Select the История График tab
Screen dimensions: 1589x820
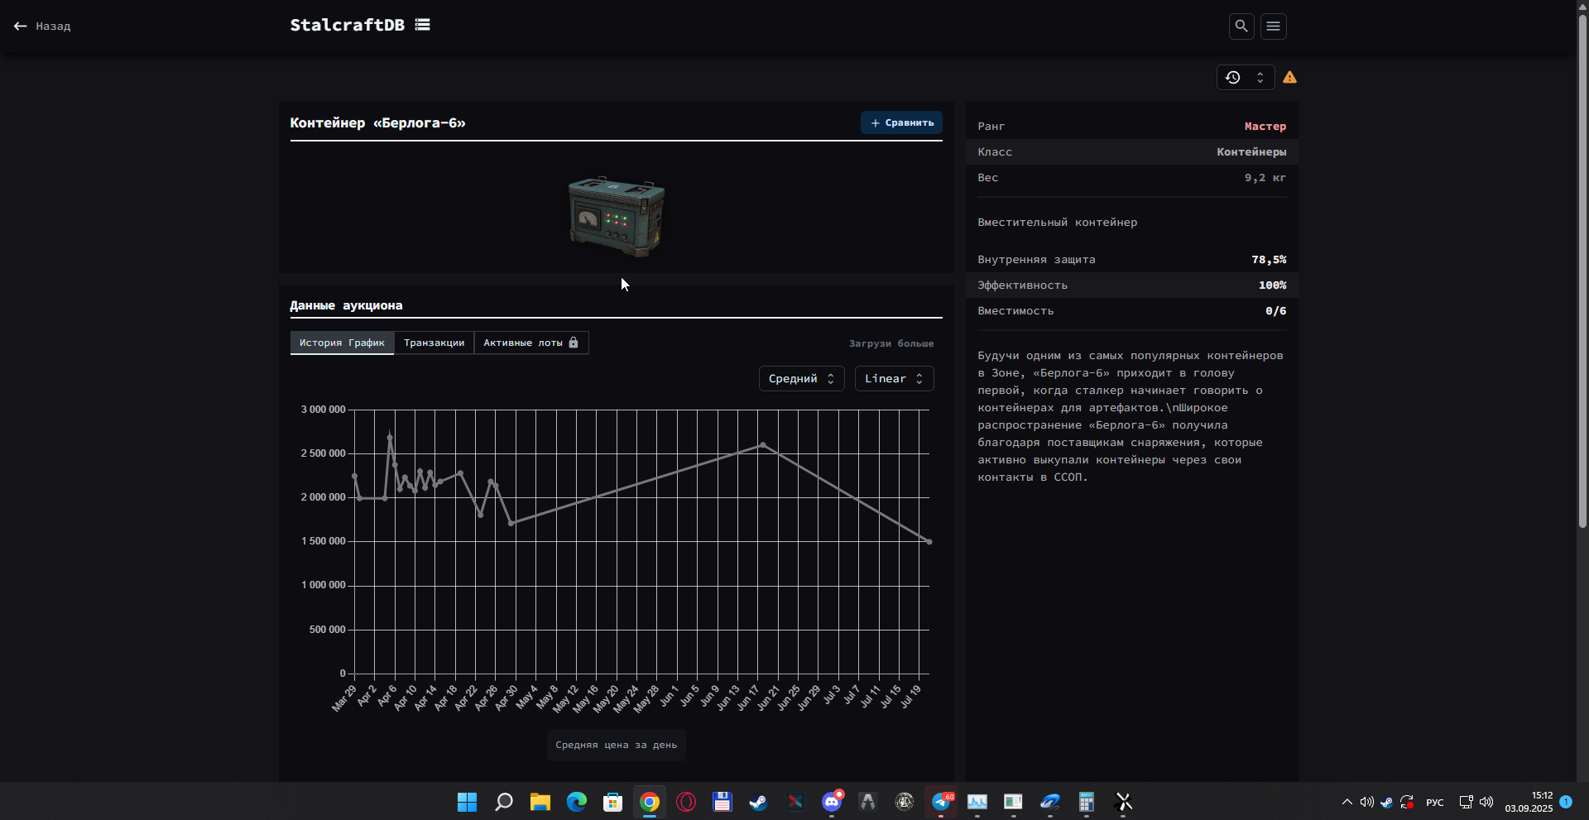pos(342,343)
